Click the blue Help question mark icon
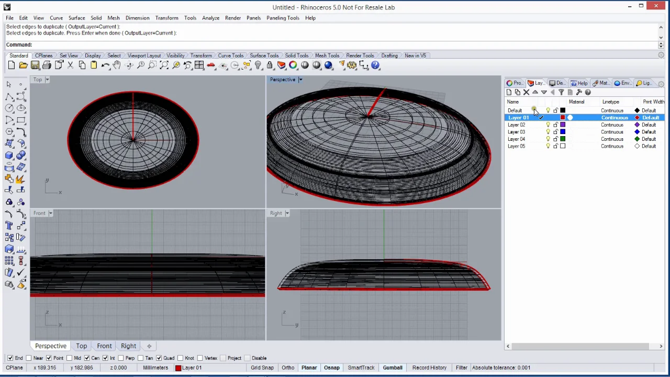Viewport: 670px width, 377px height. pyautogui.click(x=375, y=65)
